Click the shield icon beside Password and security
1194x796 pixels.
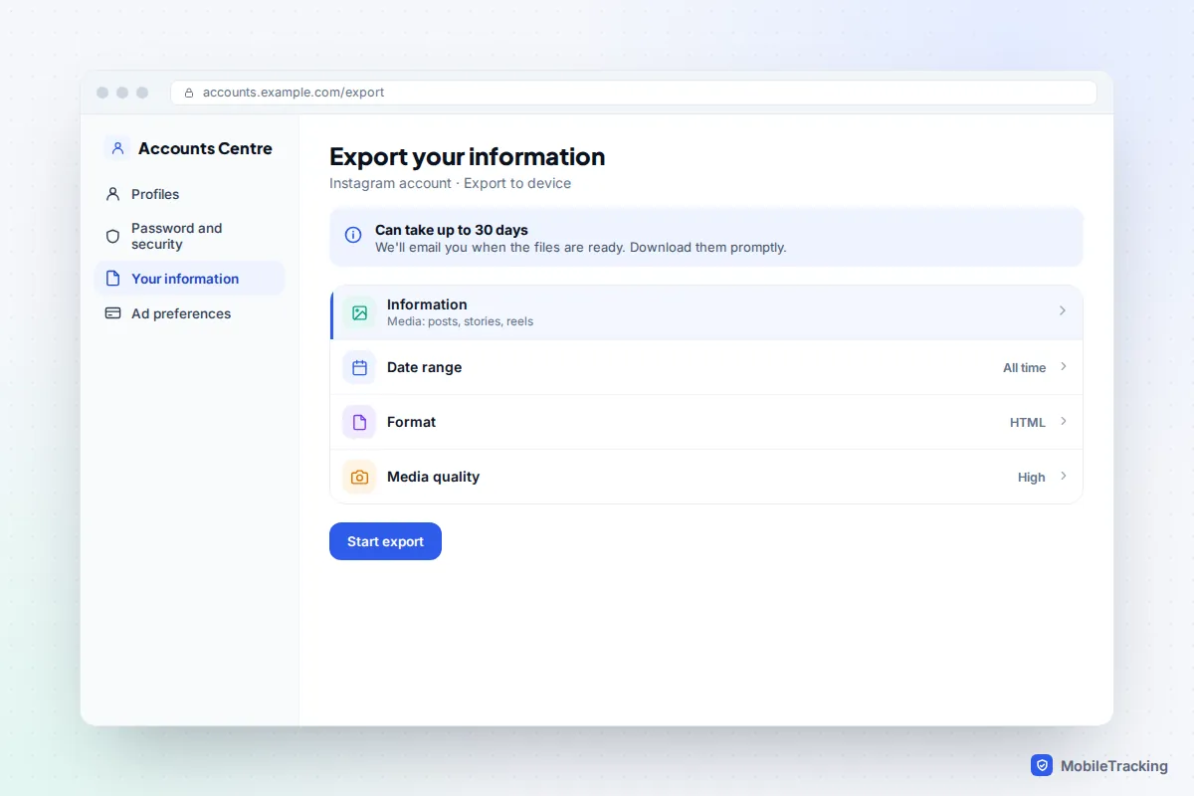click(112, 236)
